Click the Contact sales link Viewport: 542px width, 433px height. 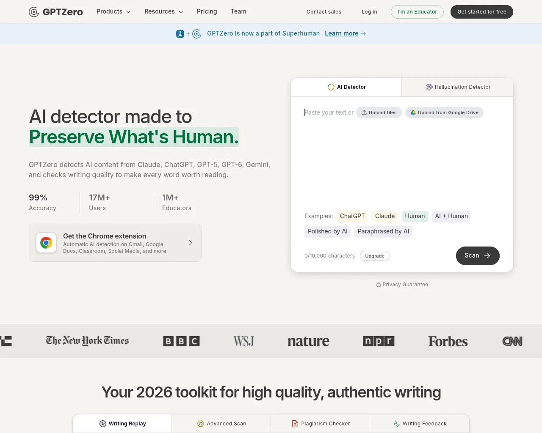click(324, 12)
